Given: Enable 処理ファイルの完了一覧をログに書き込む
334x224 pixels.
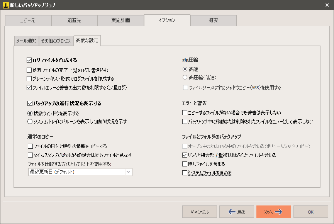Looking at the screenshot, I should point(29,70).
